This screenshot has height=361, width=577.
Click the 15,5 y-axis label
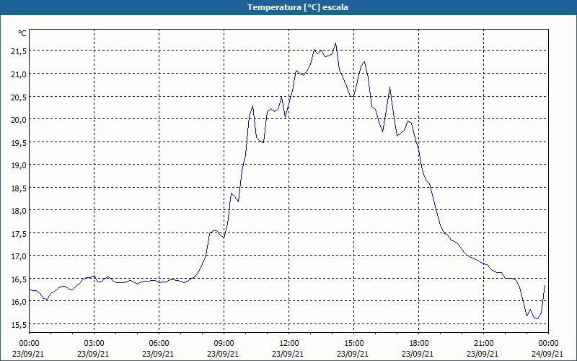(19, 324)
